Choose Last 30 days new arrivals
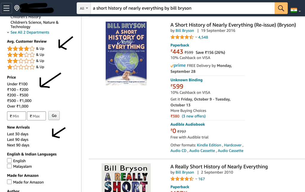The height and width of the screenshot is (192, 305). point(18,134)
